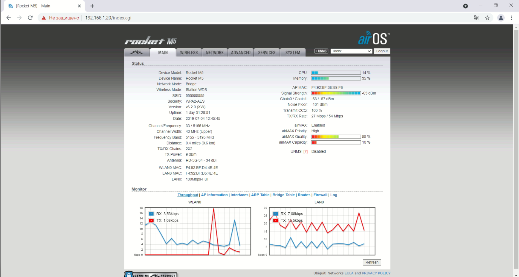Click the Rocket M5 tab favicon
This screenshot has height=277, width=519.
click(x=11, y=6)
